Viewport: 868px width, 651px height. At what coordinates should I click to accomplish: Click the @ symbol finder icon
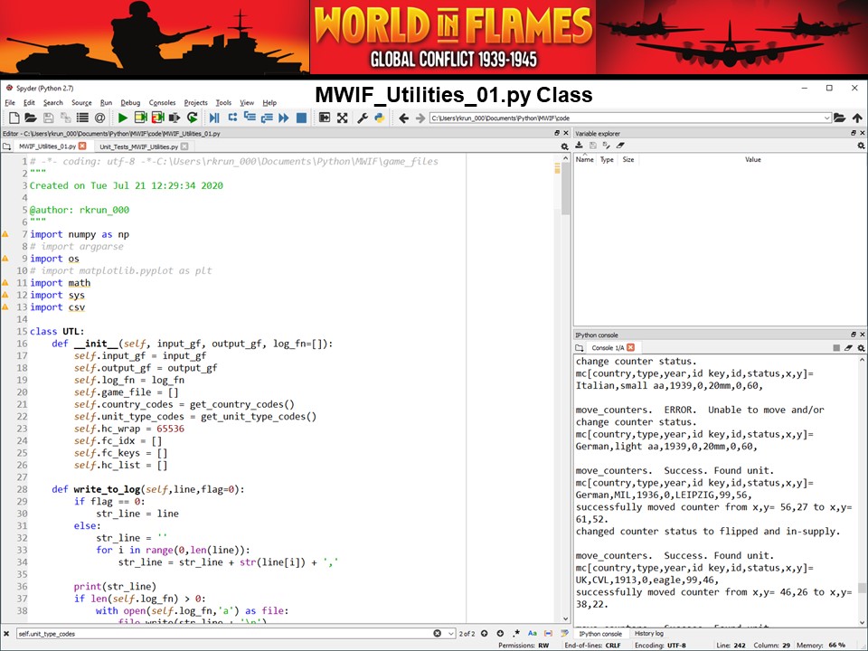[99, 118]
